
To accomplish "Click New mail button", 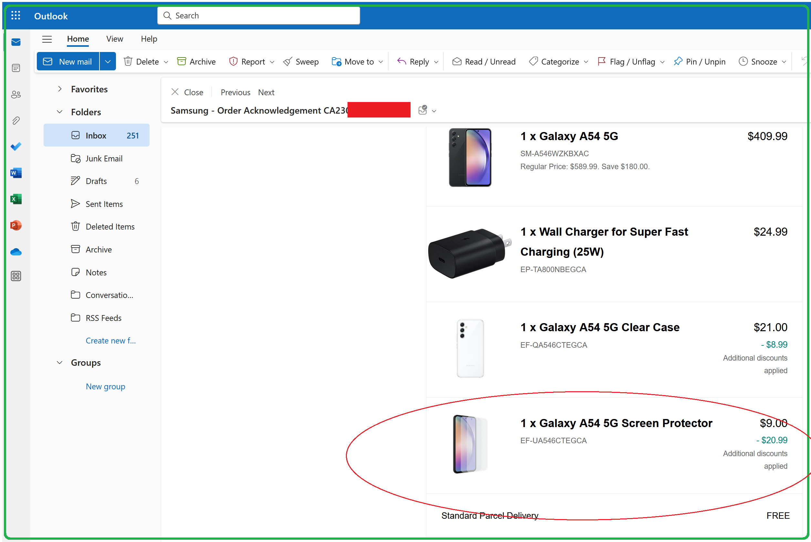I will pyautogui.click(x=68, y=62).
